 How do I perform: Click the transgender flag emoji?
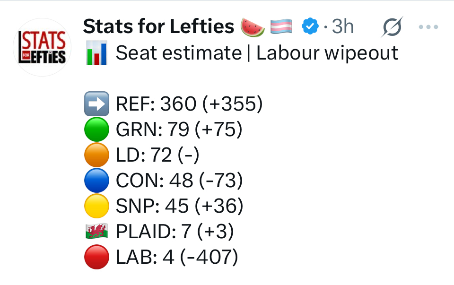[281, 27]
